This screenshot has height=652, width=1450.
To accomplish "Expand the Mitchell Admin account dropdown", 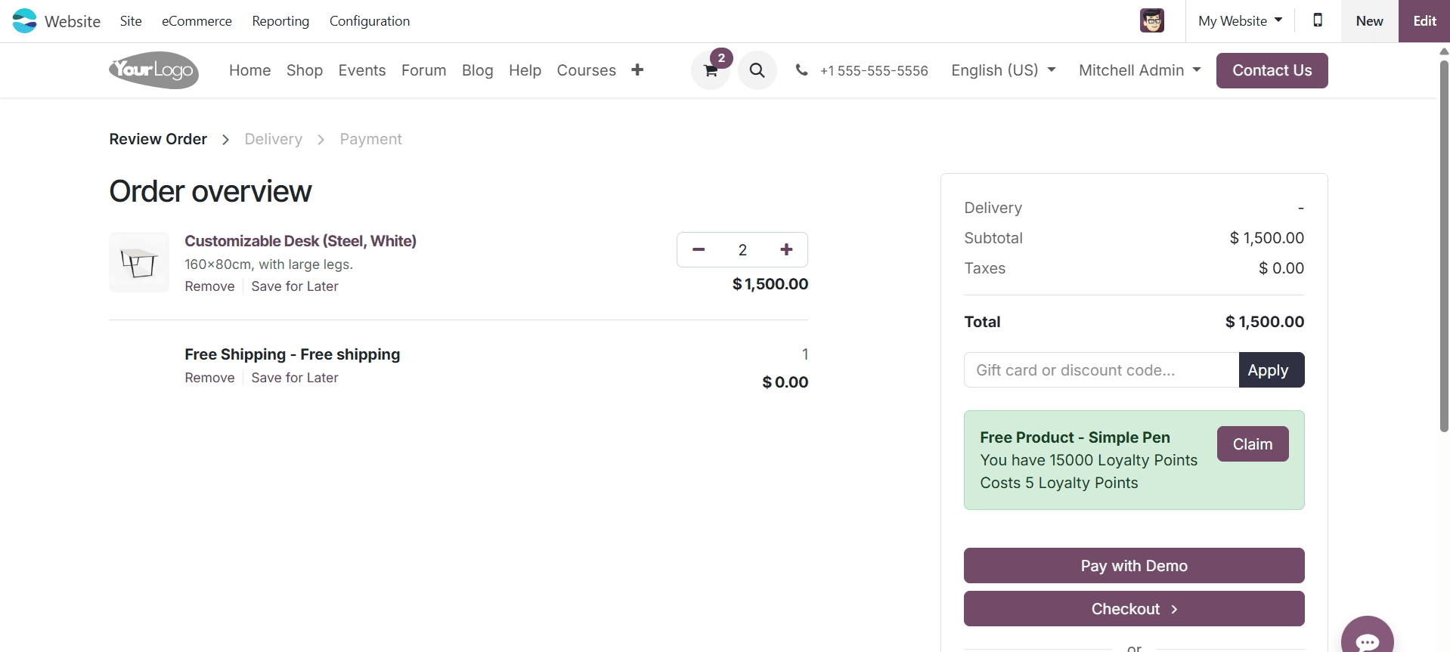I will pos(1139,70).
